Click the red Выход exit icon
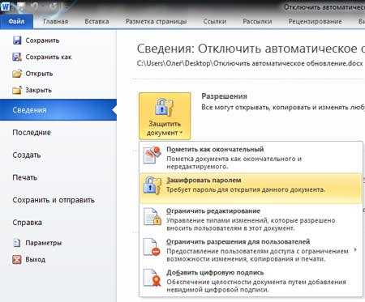Viewport: 365px width, 302px height. 17,259
